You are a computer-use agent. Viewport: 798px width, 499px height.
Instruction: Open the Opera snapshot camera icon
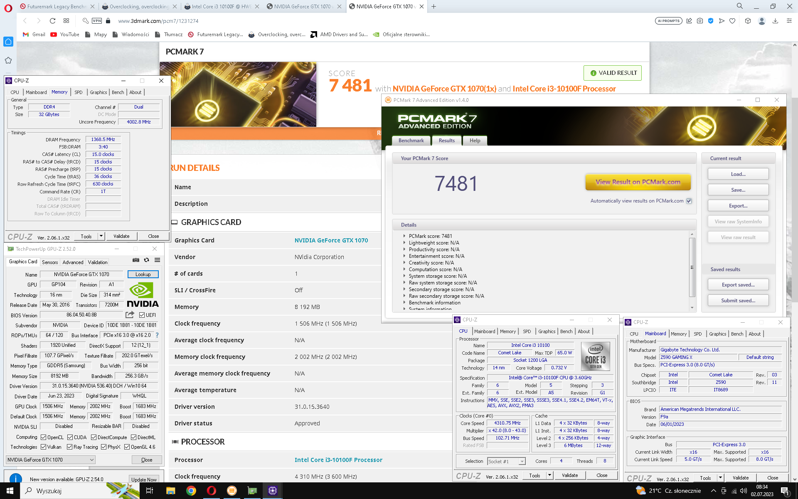700,21
